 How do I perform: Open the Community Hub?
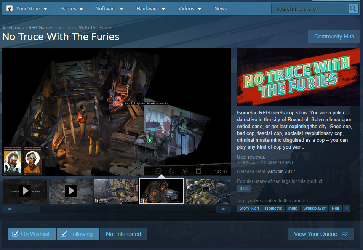334,37
